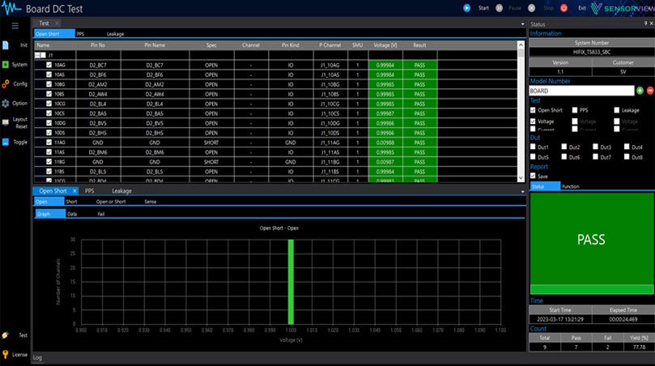Uncheck Voltage under Open Short
The height and width of the screenshot is (366, 655).
(533, 121)
